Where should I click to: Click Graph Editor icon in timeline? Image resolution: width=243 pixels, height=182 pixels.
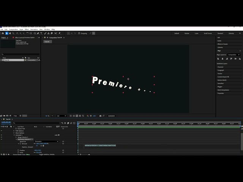coord(74,123)
